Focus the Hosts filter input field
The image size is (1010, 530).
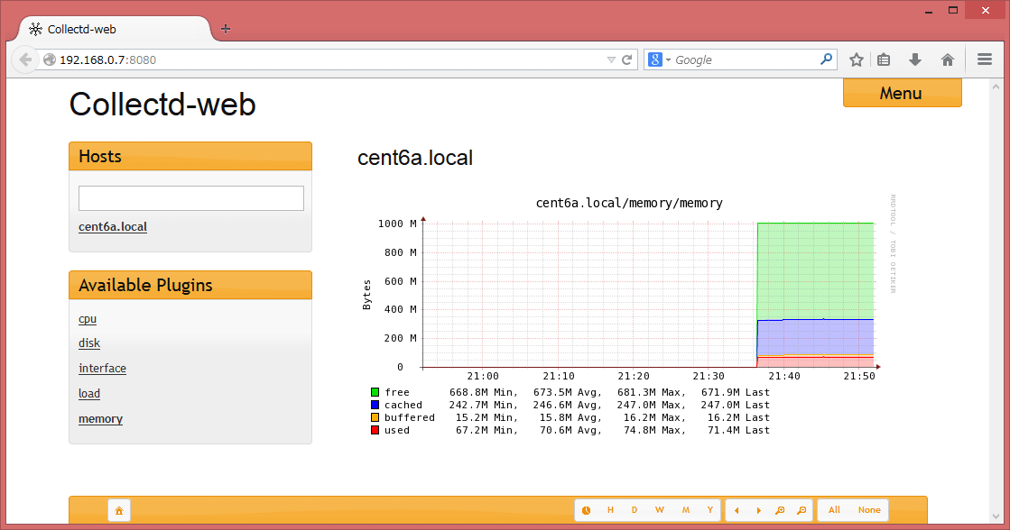coord(191,198)
